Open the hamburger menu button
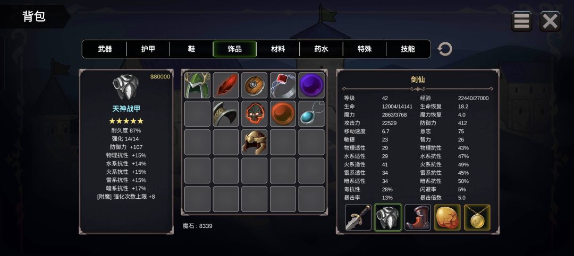This screenshot has width=574, height=256. coord(521,21)
